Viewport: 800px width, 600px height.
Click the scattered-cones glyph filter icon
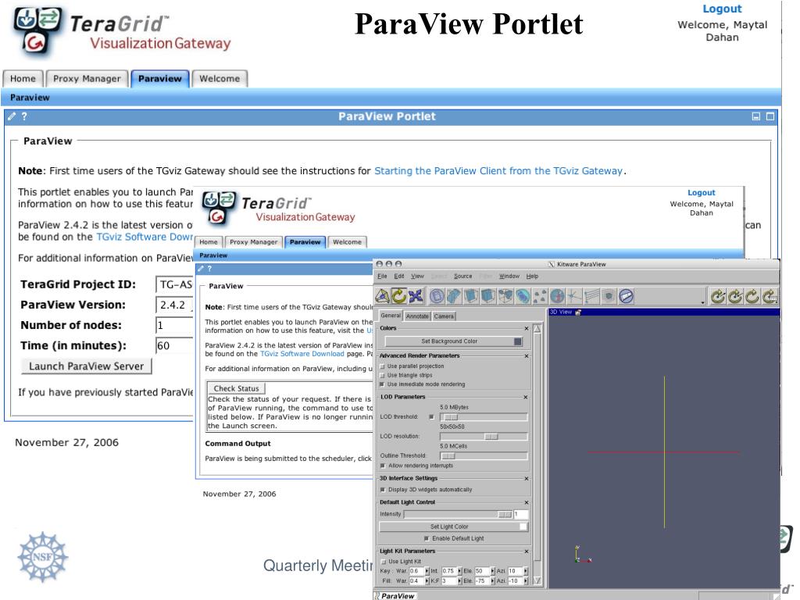tap(540, 296)
